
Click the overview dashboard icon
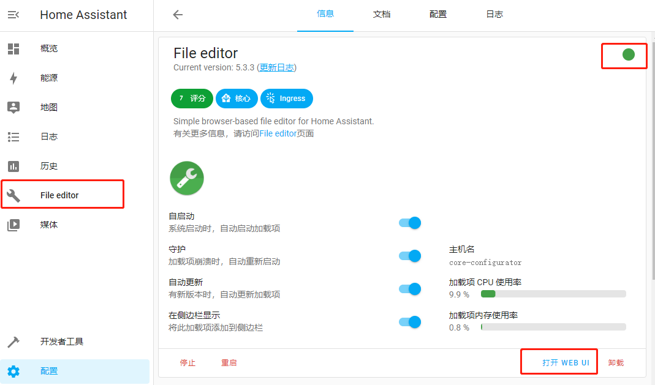13,49
